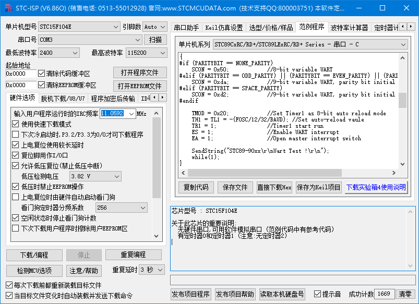Click the 下载/编程 button
The height and width of the screenshot is (304, 419).
click(x=34, y=255)
